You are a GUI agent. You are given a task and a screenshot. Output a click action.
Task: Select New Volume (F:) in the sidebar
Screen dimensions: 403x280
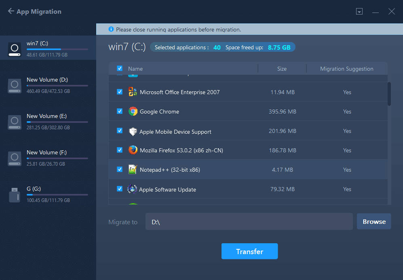[48, 158]
